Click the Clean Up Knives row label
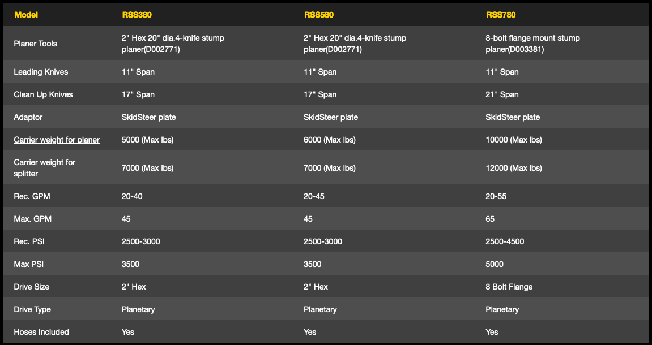The width and height of the screenshot is (652, 345). point(44,94)
